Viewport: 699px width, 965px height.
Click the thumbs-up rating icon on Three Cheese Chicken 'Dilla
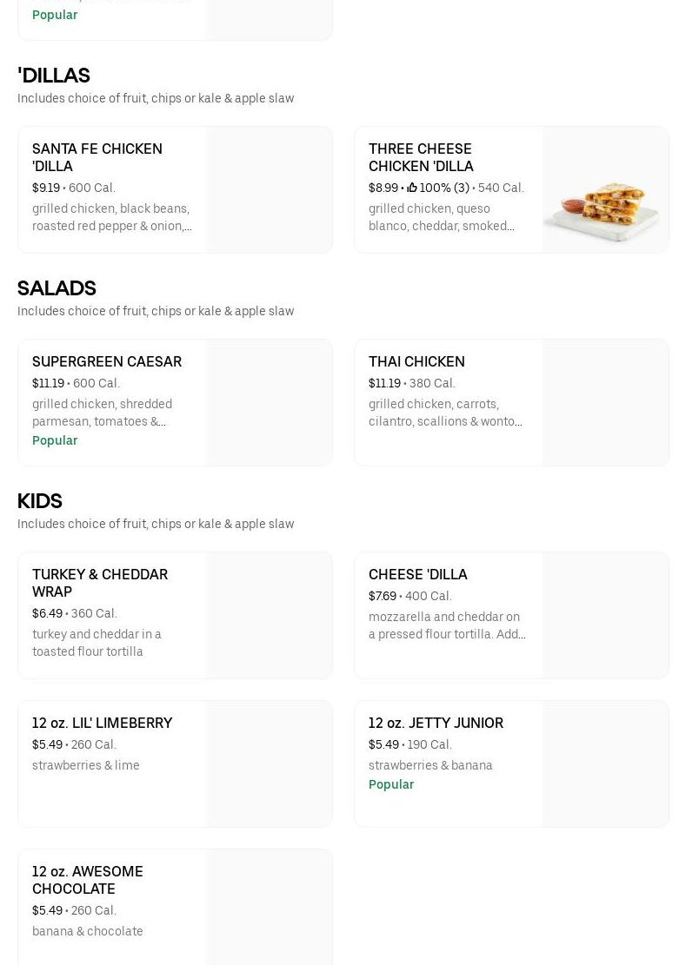[412, 188]
